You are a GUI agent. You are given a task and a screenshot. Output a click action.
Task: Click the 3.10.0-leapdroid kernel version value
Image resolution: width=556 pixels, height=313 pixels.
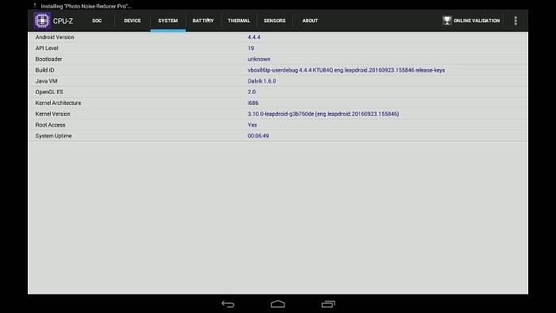(x=323, y=114)
